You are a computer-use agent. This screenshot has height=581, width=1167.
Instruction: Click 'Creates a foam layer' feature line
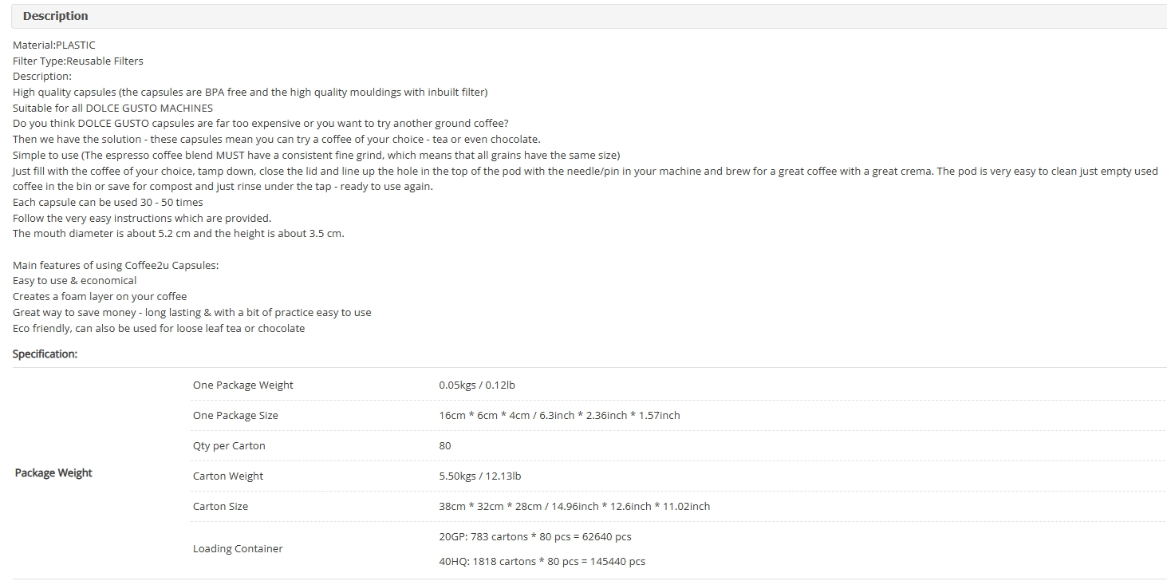pyautogui.click(x=100, y=296)
